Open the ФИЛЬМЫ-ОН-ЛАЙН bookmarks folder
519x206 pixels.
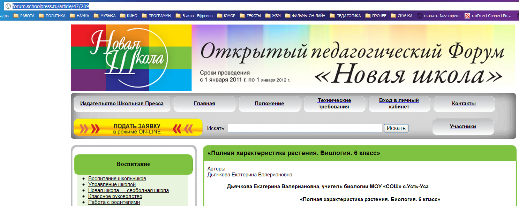[305, 16]
